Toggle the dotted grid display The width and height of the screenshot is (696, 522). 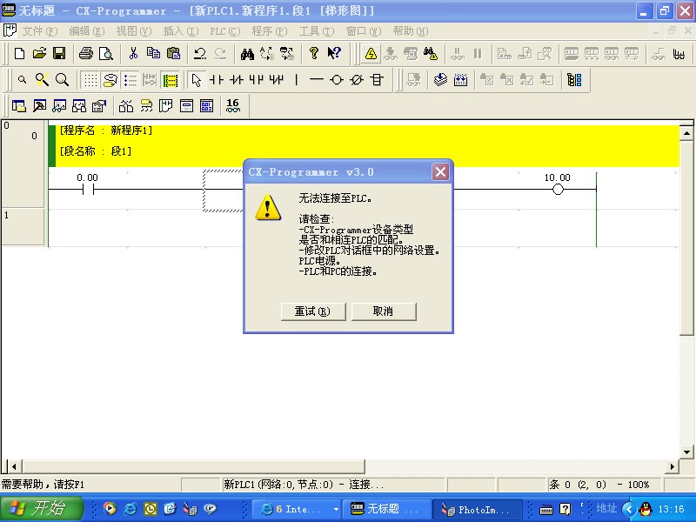(90, 80)
